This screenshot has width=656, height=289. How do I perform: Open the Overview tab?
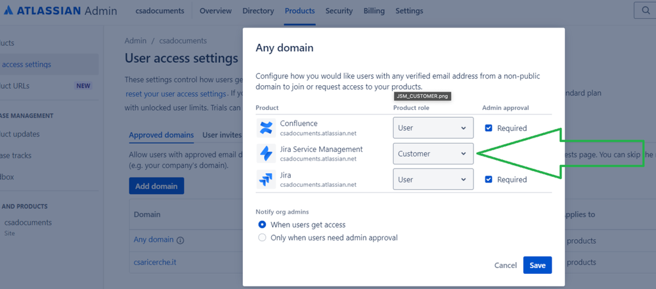click(215, 11)
